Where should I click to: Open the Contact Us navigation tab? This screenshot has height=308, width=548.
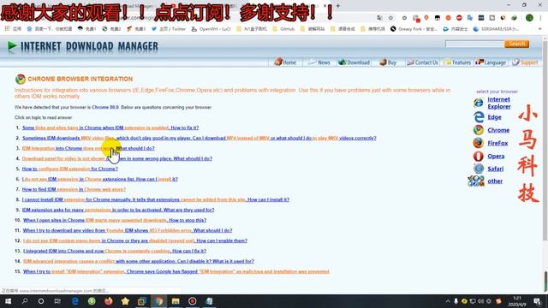pos(422,62)
